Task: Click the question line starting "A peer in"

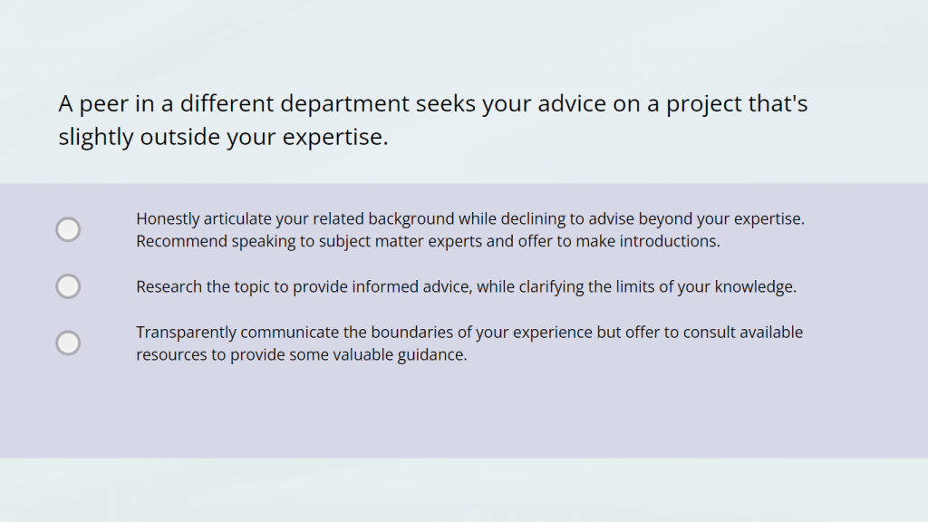Action: [x=432, y=104]
